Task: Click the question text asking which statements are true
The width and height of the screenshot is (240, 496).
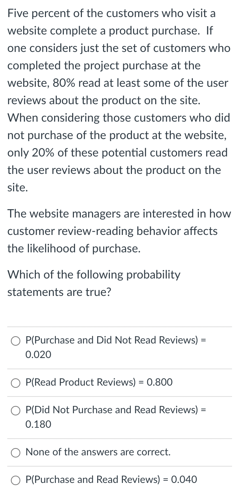Action: click(94, 283)
